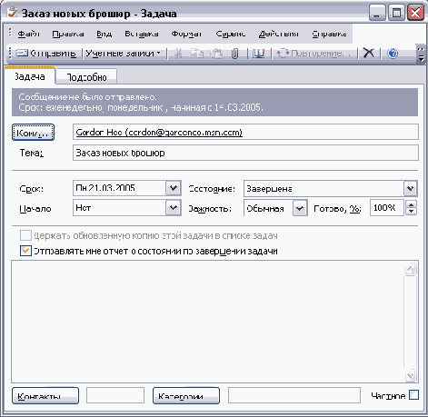Click the Кому recipient button

click(x=33, y=133)
